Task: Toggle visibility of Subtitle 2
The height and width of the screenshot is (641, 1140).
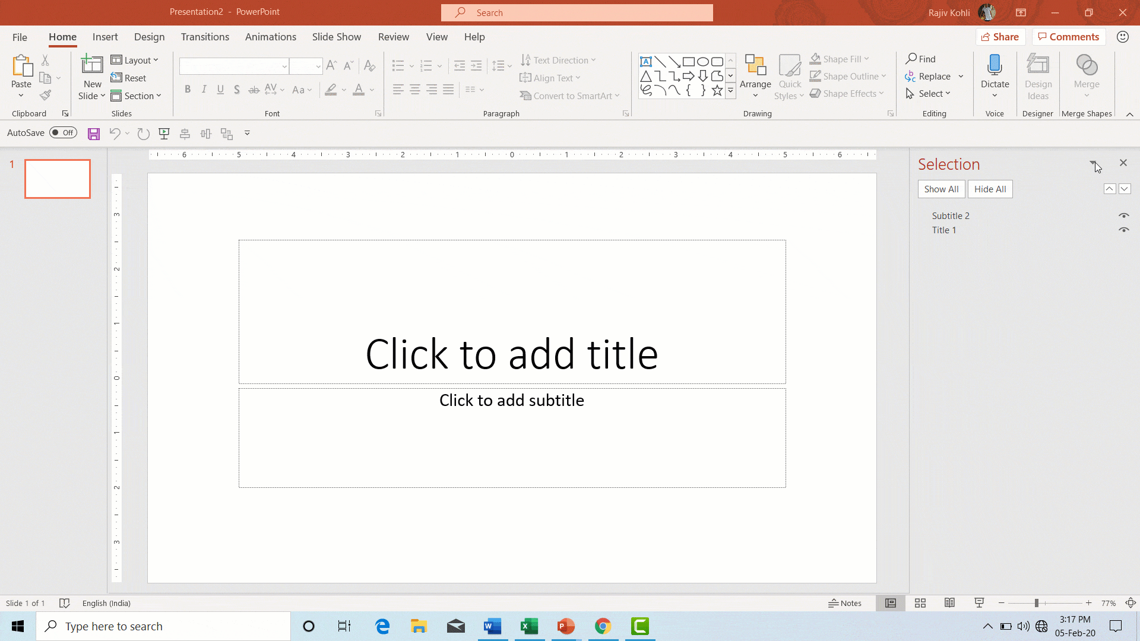Action: 1124,215
